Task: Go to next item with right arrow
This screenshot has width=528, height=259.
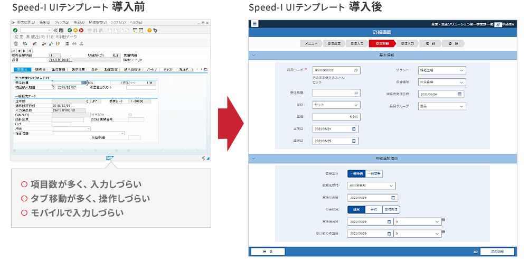Action: [25, 51]
